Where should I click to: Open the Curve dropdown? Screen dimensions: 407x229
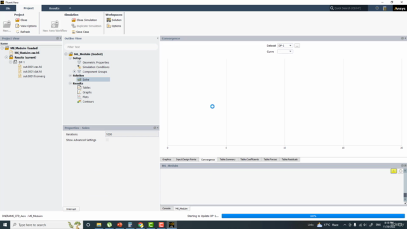[285, 52]
